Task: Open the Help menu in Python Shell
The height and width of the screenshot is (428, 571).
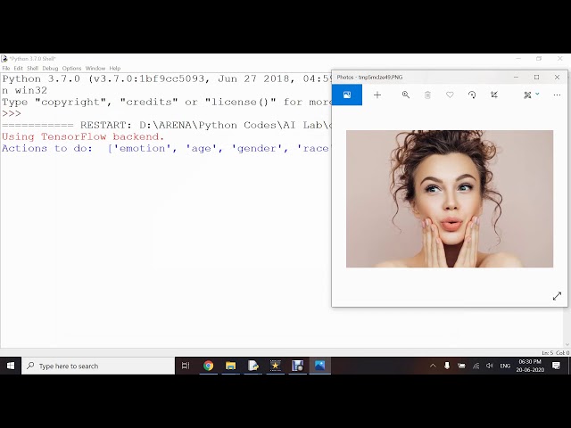Action: pos(115,68)
